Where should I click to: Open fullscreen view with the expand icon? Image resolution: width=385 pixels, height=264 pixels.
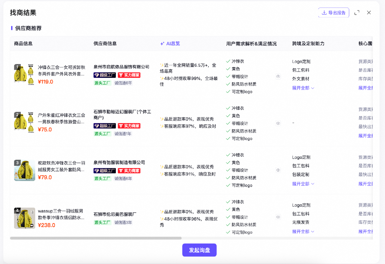tap(357, 13)
